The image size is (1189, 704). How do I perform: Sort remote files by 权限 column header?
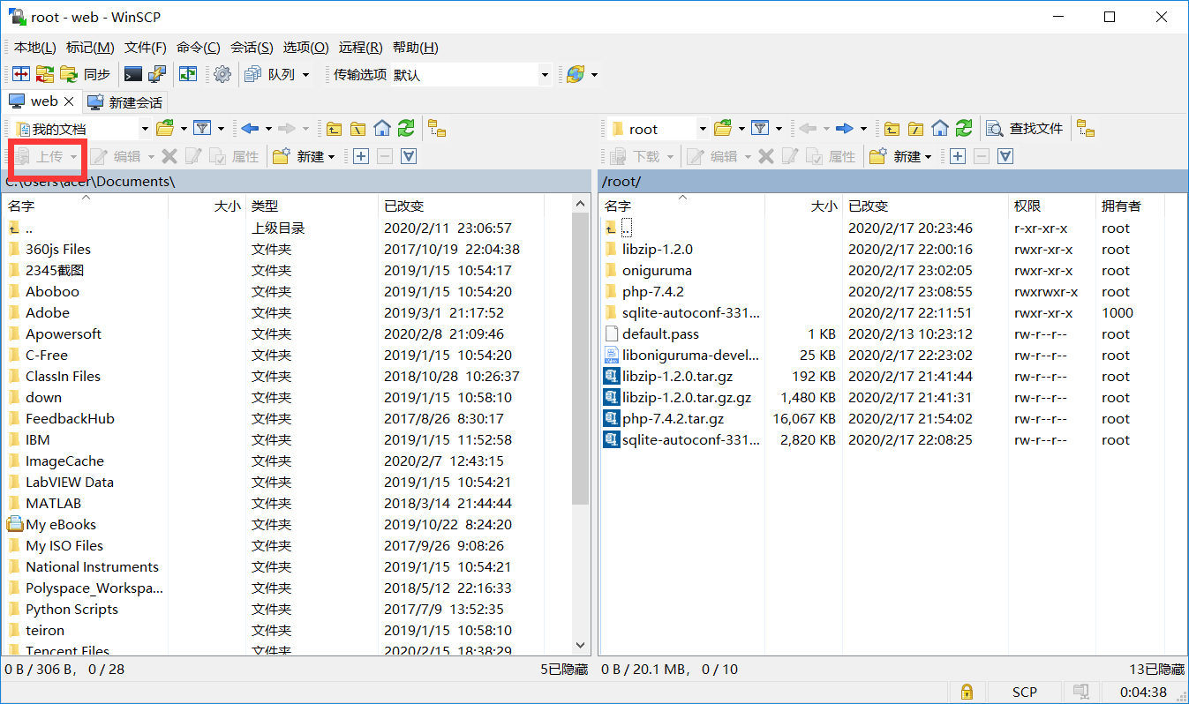(1053, 206)
